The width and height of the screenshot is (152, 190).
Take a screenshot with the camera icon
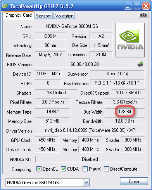(x=143, y=15)
